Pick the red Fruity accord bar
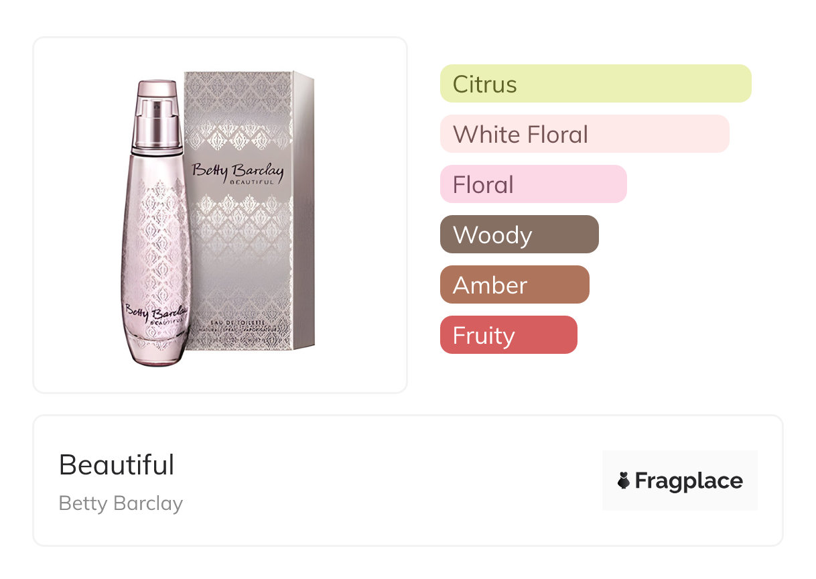The width and height of the screenshot is (816, 579). [x=508, y=335]
